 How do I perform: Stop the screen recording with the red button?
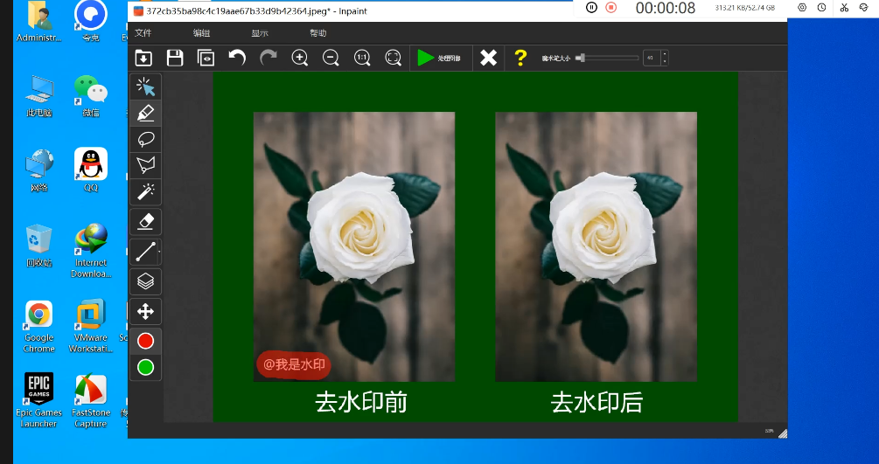point(611,8)
